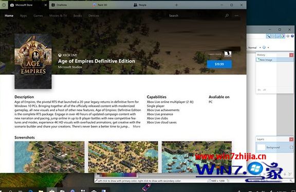This screenshot has width=296, height=192.
Task: Expand the description with the More link
Action: point(137,126)
